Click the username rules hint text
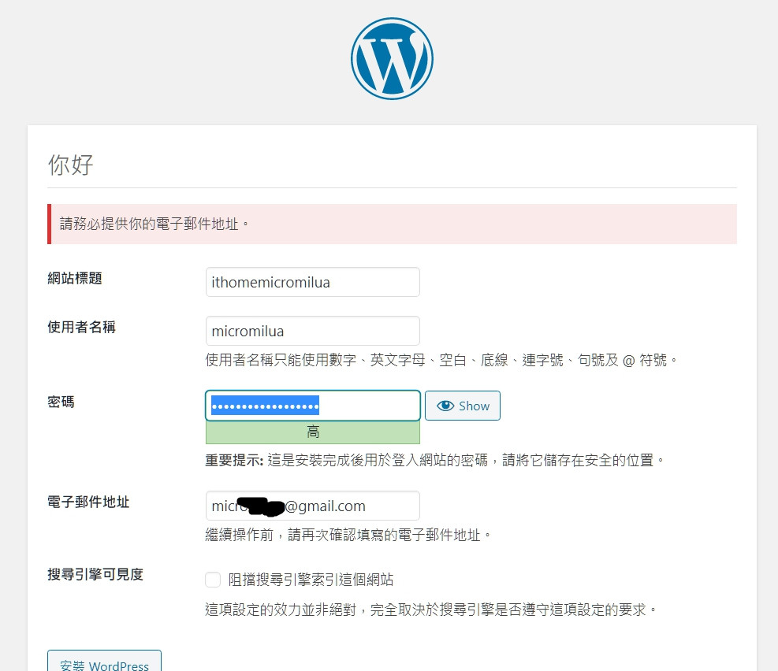This screenshot has height=671, width=778. click(x=441, y=360)
